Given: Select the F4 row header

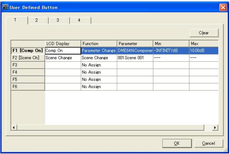Looking at the screenshot, I should point(28,72).
